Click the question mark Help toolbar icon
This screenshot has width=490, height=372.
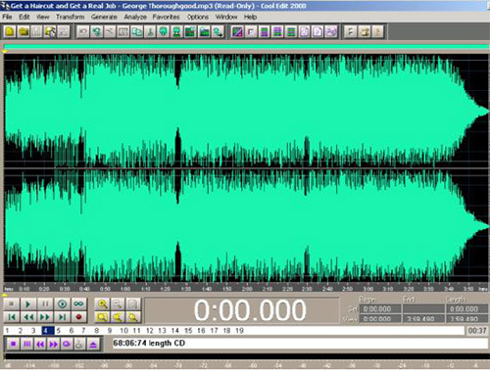pyautogui.click(x=377, y=31)
